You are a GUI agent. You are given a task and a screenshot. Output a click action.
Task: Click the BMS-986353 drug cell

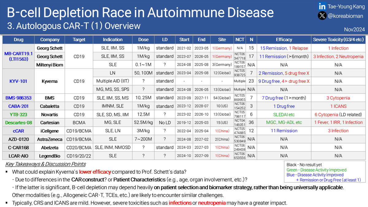click(18, 98)
